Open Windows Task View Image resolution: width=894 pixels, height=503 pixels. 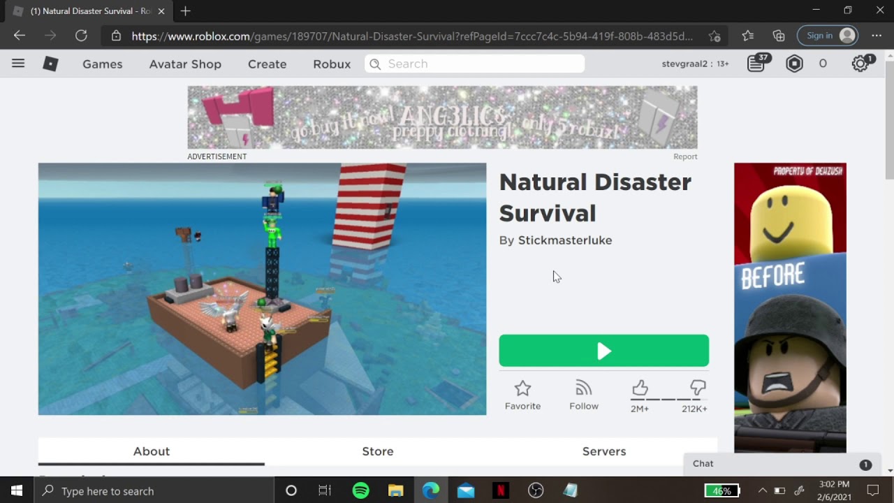point(325,491)
